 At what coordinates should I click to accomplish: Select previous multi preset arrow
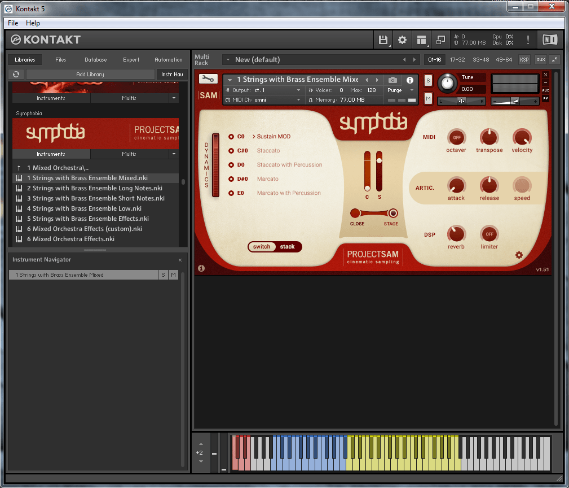(404, 60)
